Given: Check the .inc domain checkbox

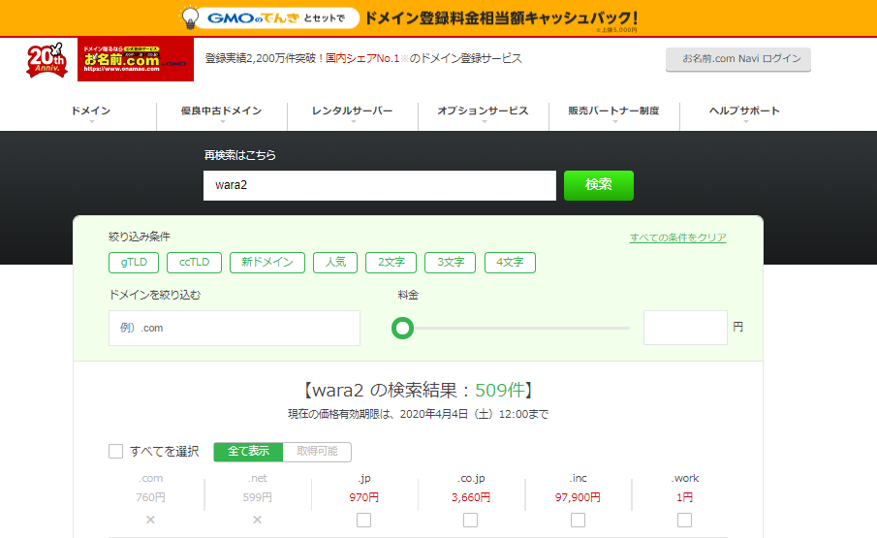Looking at the screenshot, I should click(x=578, y=521).
